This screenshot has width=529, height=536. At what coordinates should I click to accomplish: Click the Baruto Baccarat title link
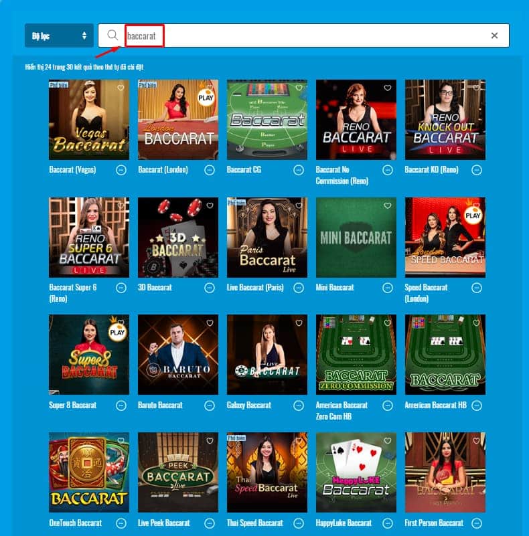click(160, 405)
